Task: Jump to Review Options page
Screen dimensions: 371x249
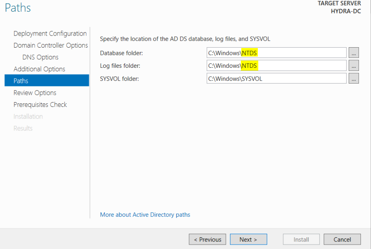Action: 35,93
